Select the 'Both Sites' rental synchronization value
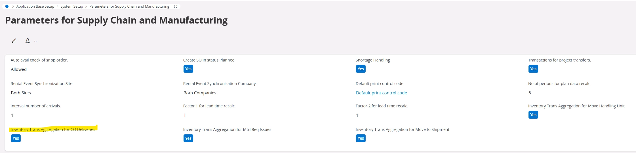The image size is (636, 153). click(x=21, y=93)
